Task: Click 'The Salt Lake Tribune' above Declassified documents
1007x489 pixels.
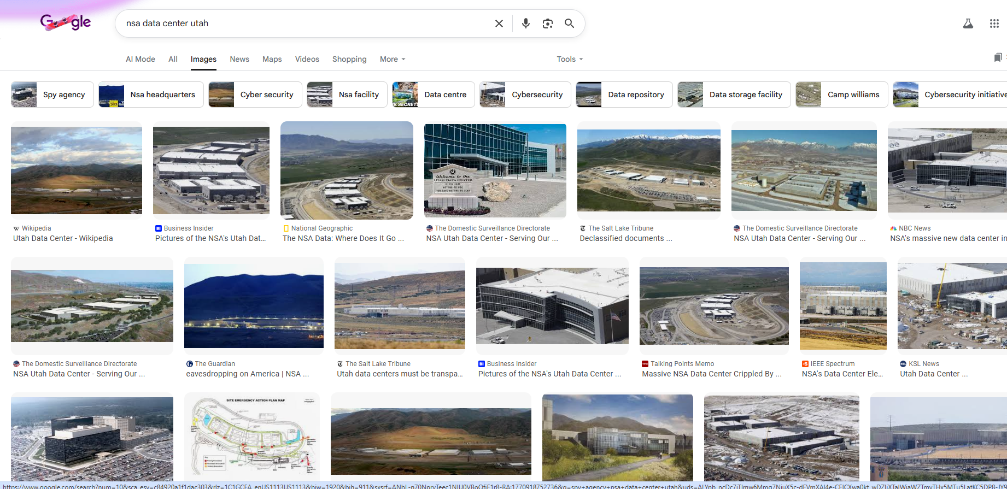Action: [x=620, y=228]
